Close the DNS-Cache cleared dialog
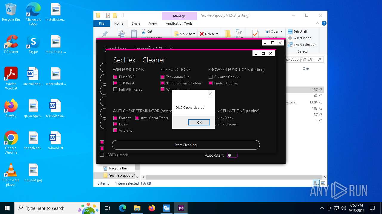This screenshot has width=382, height=214. [210, 94]
